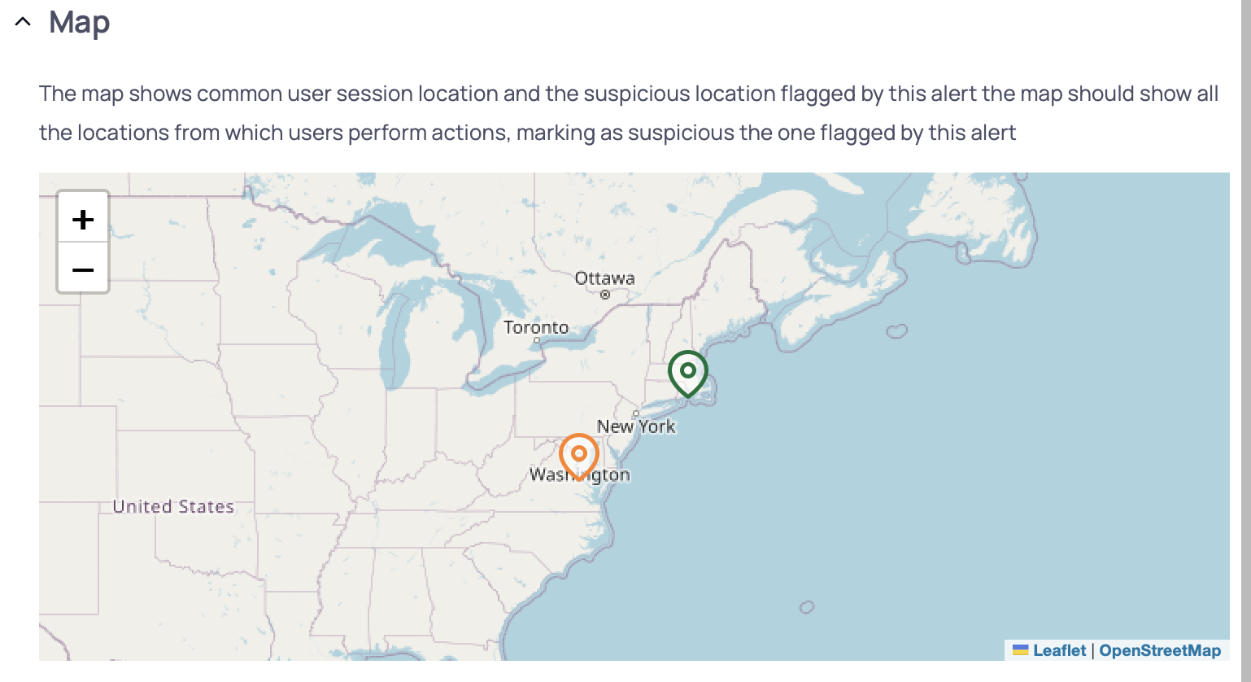The height and width of the screenshot is (682, 1251).
Task: Zoom out with the minus button
Action: (83, 268)
